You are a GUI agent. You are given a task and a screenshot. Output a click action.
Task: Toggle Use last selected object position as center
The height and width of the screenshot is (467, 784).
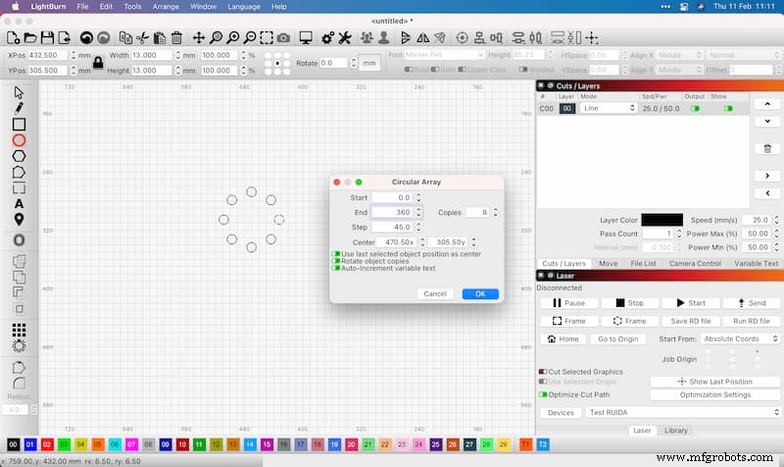tap(336, 254)
